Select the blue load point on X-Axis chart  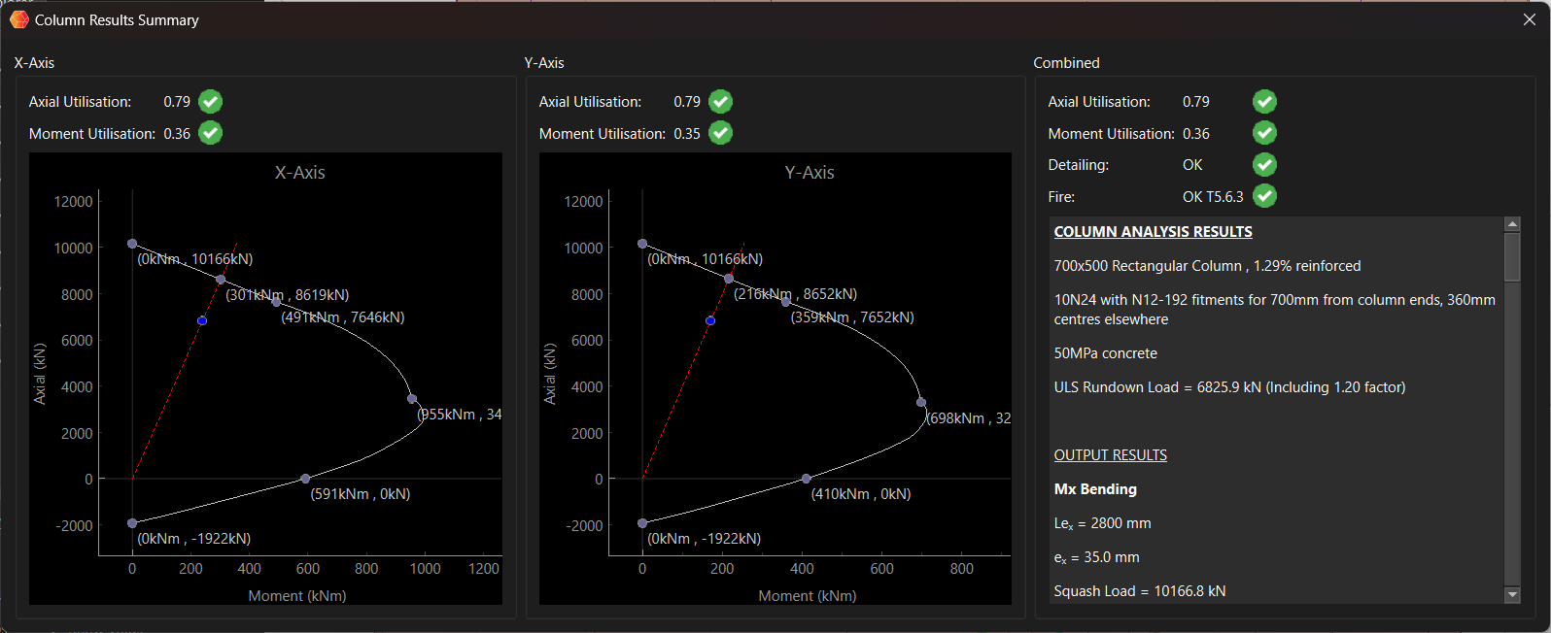[201, 320]
